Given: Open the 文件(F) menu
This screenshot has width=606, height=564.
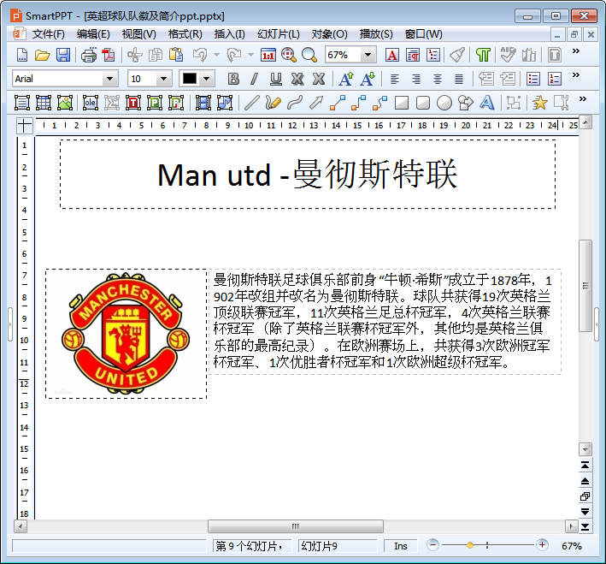Looking at the screenshot, I should (x=49, y=34).
